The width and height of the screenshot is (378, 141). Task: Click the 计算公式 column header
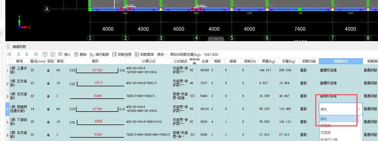pyautogui.click(x=149, y=61)
